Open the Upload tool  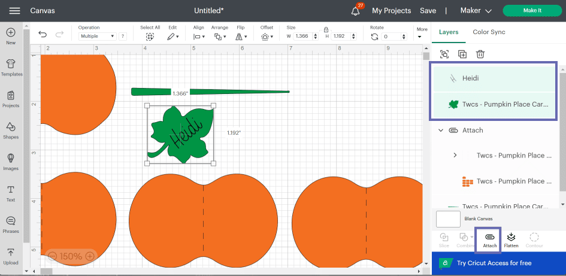tap(11, 256)
